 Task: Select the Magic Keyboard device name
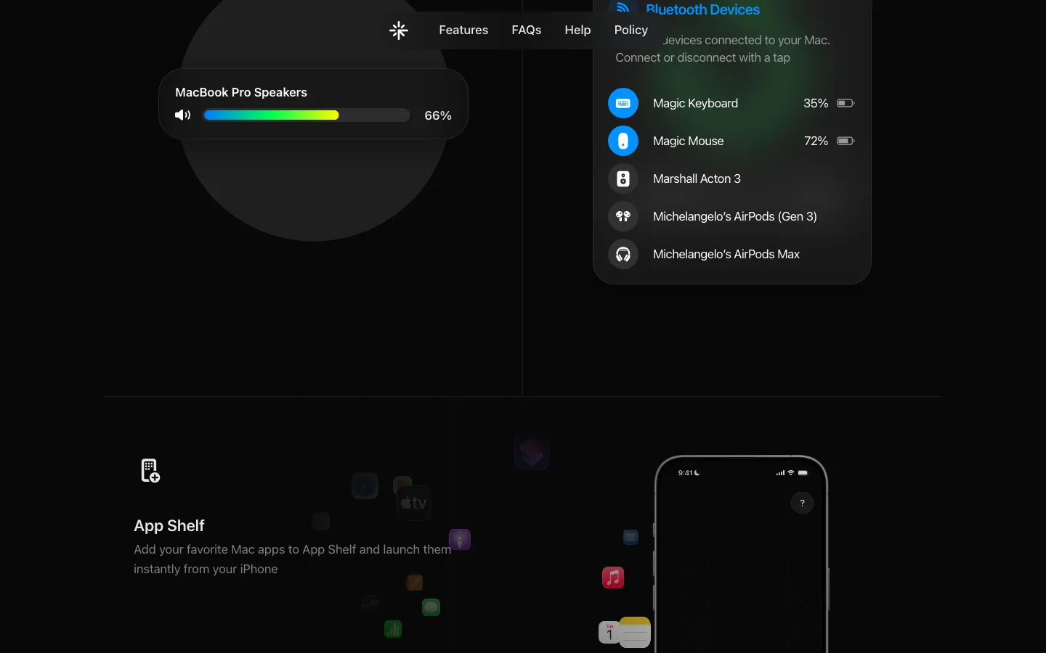coord(695,103)
